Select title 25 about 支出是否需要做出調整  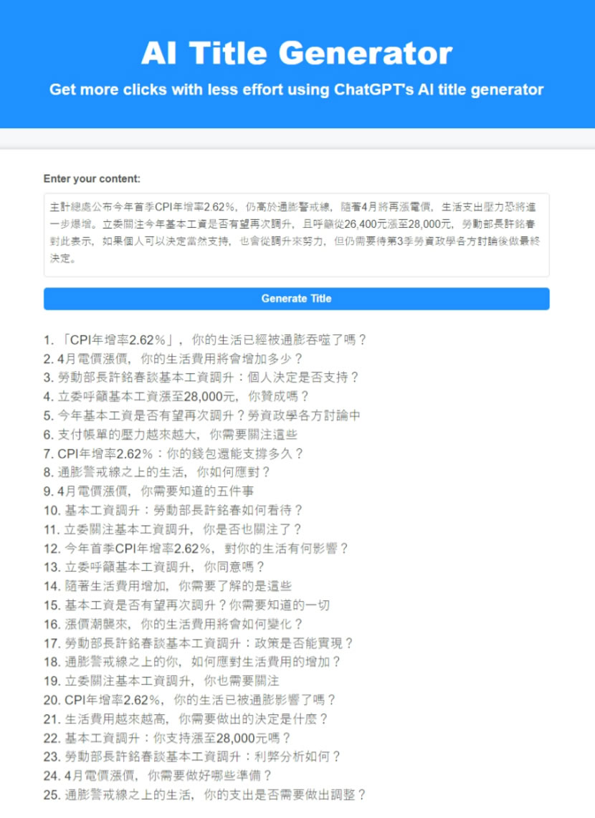click(x=205, y=794)
